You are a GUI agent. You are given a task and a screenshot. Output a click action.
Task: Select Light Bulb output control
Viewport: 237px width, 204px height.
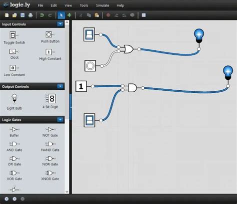click(x=14, y=102)
